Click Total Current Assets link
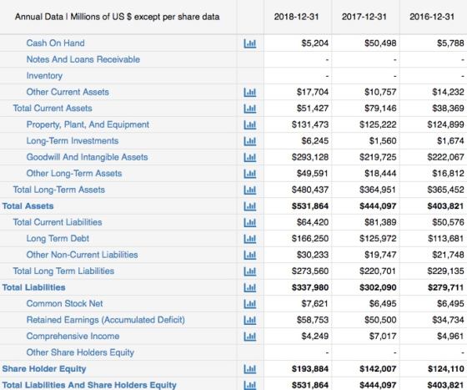 pyautogui.click(x=53, y=109)
